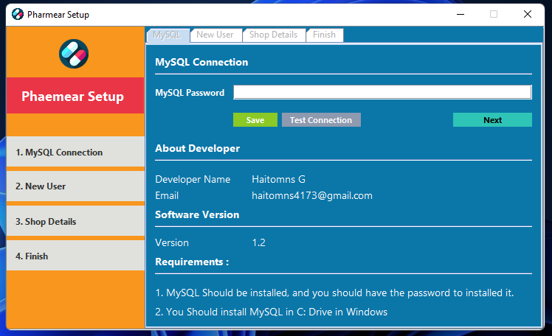Switch to the MySQL tab

pos(168,35)
